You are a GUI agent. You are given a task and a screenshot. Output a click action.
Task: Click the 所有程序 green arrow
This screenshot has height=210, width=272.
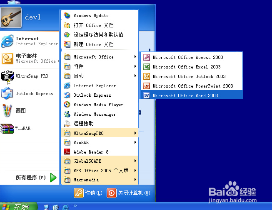tap(53, 178)
